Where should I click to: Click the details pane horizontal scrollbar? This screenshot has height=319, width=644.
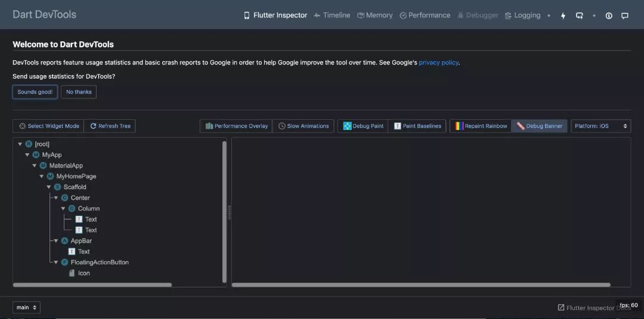421,284
